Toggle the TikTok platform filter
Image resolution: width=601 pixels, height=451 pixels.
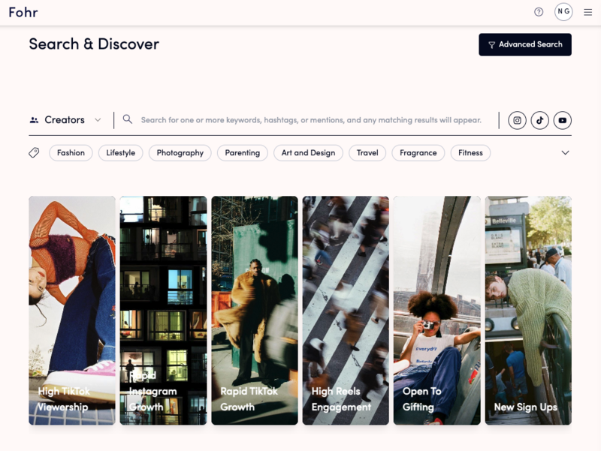[539, 120]
